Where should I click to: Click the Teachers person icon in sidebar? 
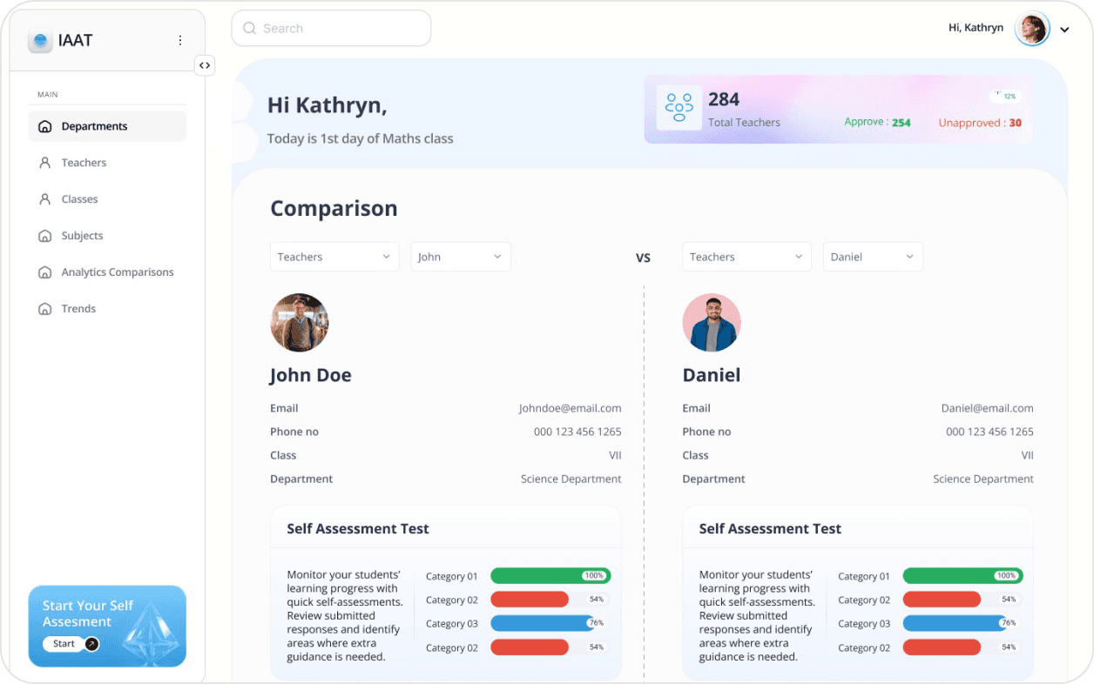click(x=45, y=163)
